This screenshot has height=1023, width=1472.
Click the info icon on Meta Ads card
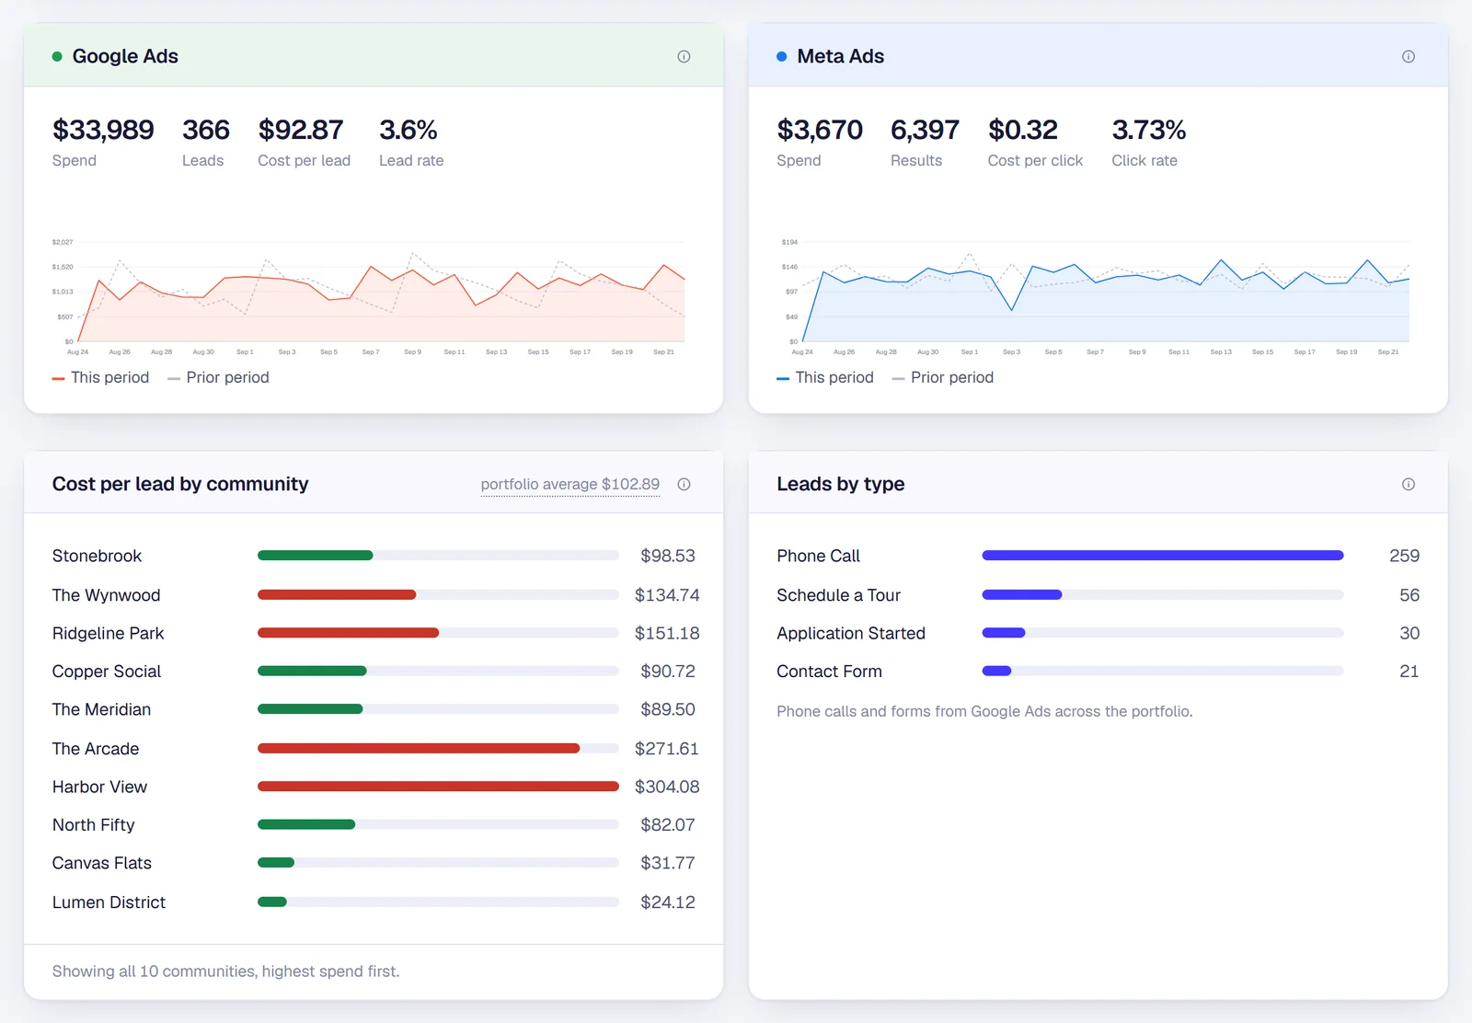1408,56
